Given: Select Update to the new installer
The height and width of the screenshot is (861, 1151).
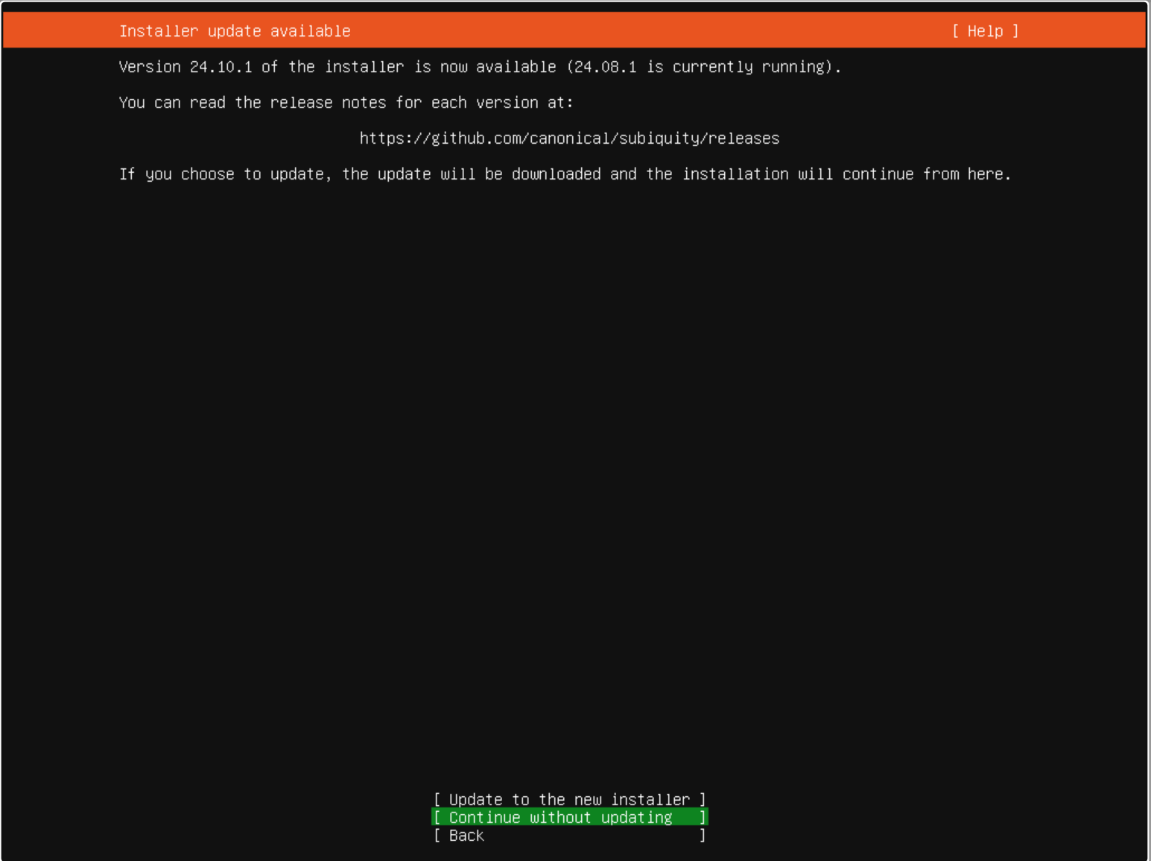Looking at the screenshot, I should pos(569,799).
